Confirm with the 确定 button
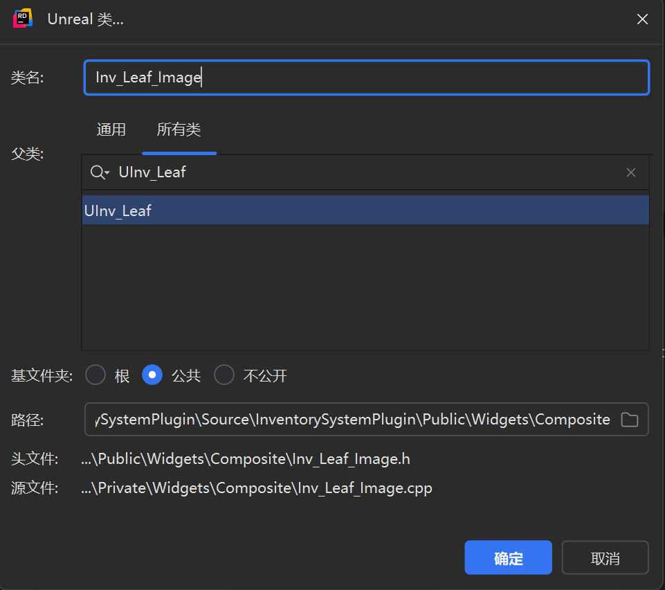Viewport: 665px width, 590px height. tap(508, 557)
